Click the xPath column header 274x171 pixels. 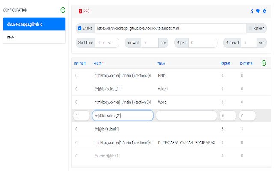pyautogui.click(x=98, y=63)
